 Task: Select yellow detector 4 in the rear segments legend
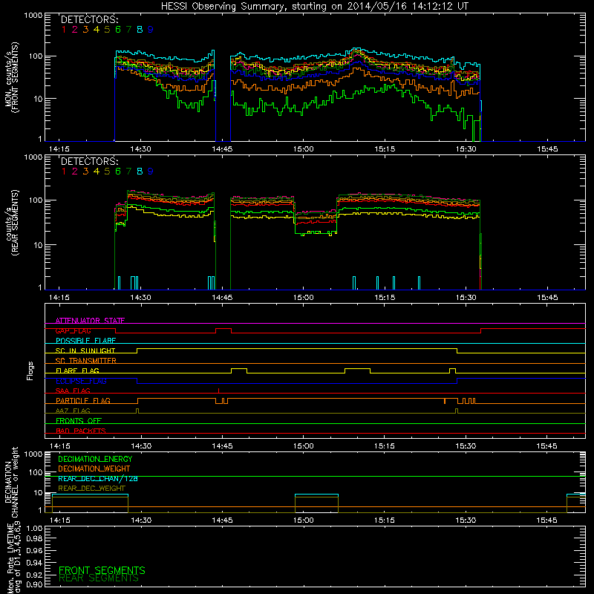(97, 172)
